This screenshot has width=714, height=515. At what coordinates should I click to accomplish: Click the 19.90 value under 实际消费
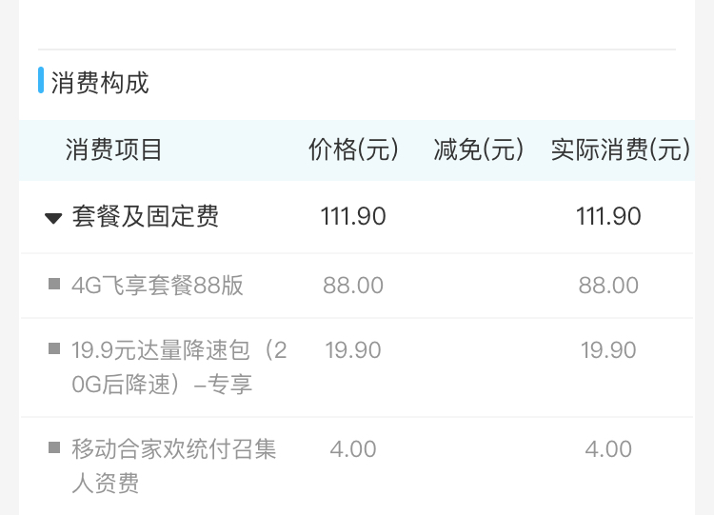[x=608, y=350]
